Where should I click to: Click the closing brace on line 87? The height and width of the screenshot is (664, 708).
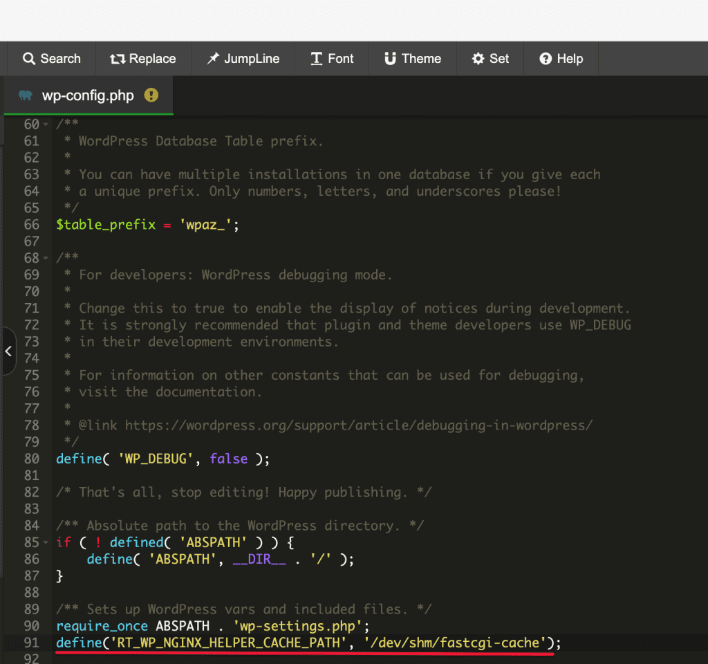click(59, 575)
